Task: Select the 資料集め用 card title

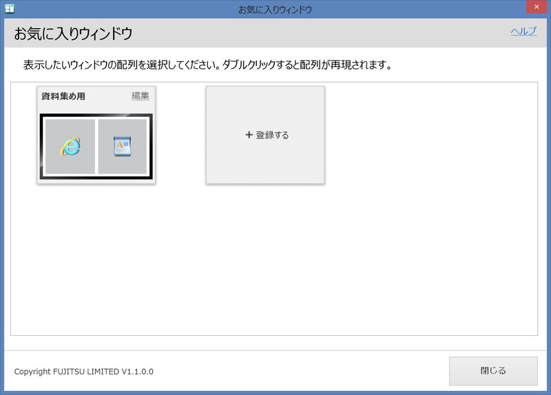Action: pyautogui.click(x=63, y=96)
